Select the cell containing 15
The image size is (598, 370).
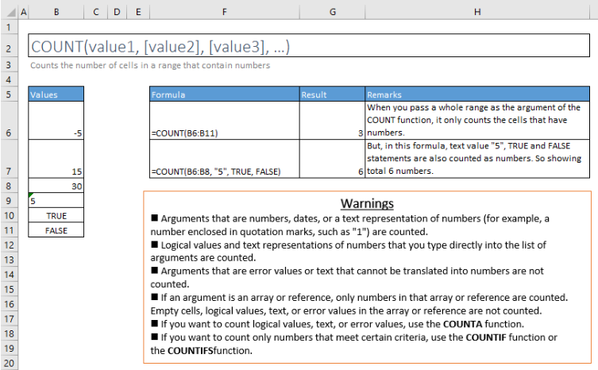(x=56, y=159)
